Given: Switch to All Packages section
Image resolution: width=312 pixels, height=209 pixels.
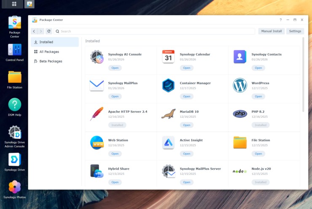Looking at the screenshot, I should pyautogui.click(x=49, y=52).
